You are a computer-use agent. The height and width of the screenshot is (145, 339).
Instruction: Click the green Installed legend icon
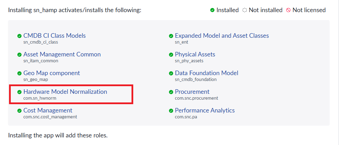point(212,10)
